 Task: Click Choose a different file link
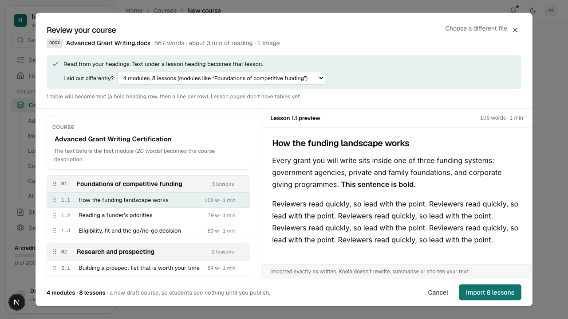[x=476, y=28]
